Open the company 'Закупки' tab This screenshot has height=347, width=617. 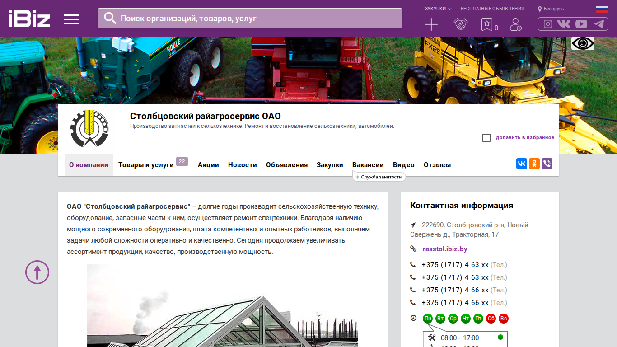click(330, 165)
